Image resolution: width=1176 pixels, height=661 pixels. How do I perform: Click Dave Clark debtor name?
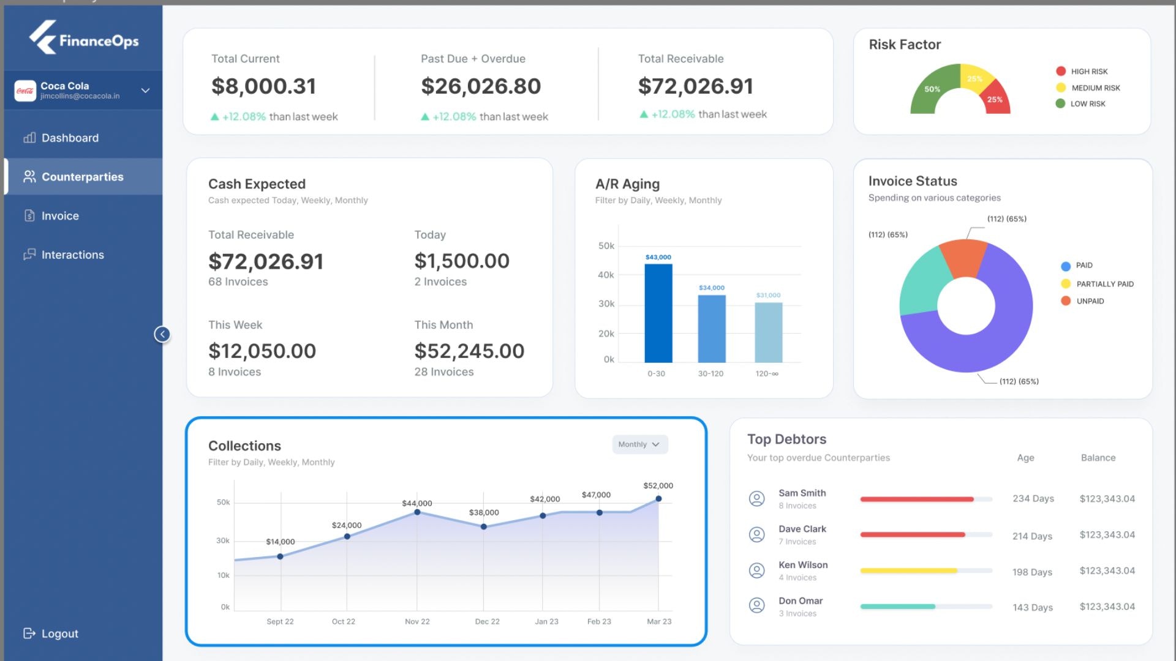(x=802, y=529)
